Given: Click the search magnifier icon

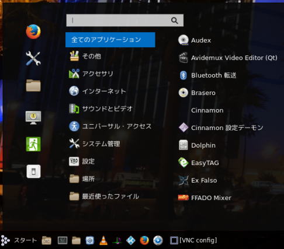Looking at the screenshot, I should [174, 20].
